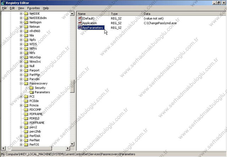Image resolution: width=227 pixels, height=157 pixels.
Task: Click the Application string value icon
Action: click(x=80, y=23)
